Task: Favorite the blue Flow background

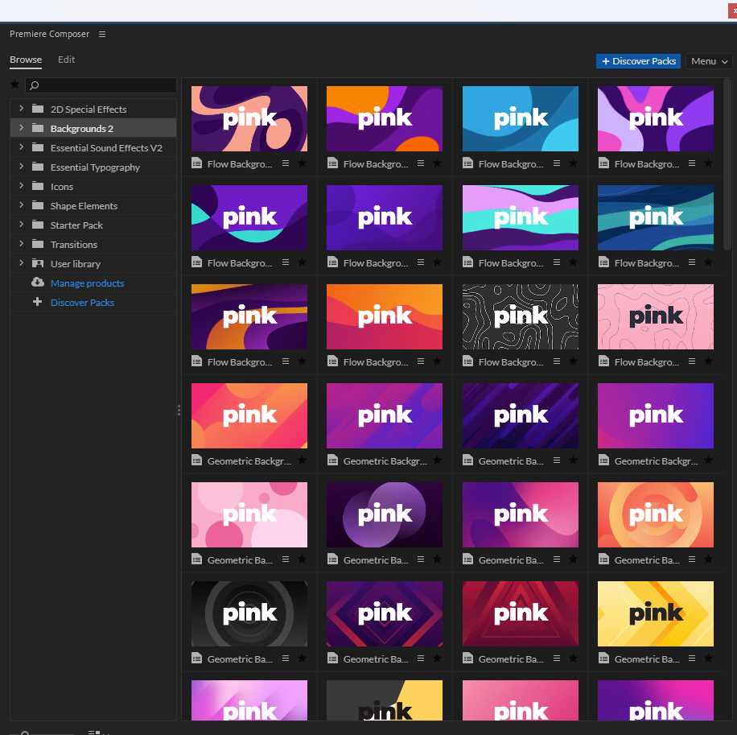Action: click(573, 163)
